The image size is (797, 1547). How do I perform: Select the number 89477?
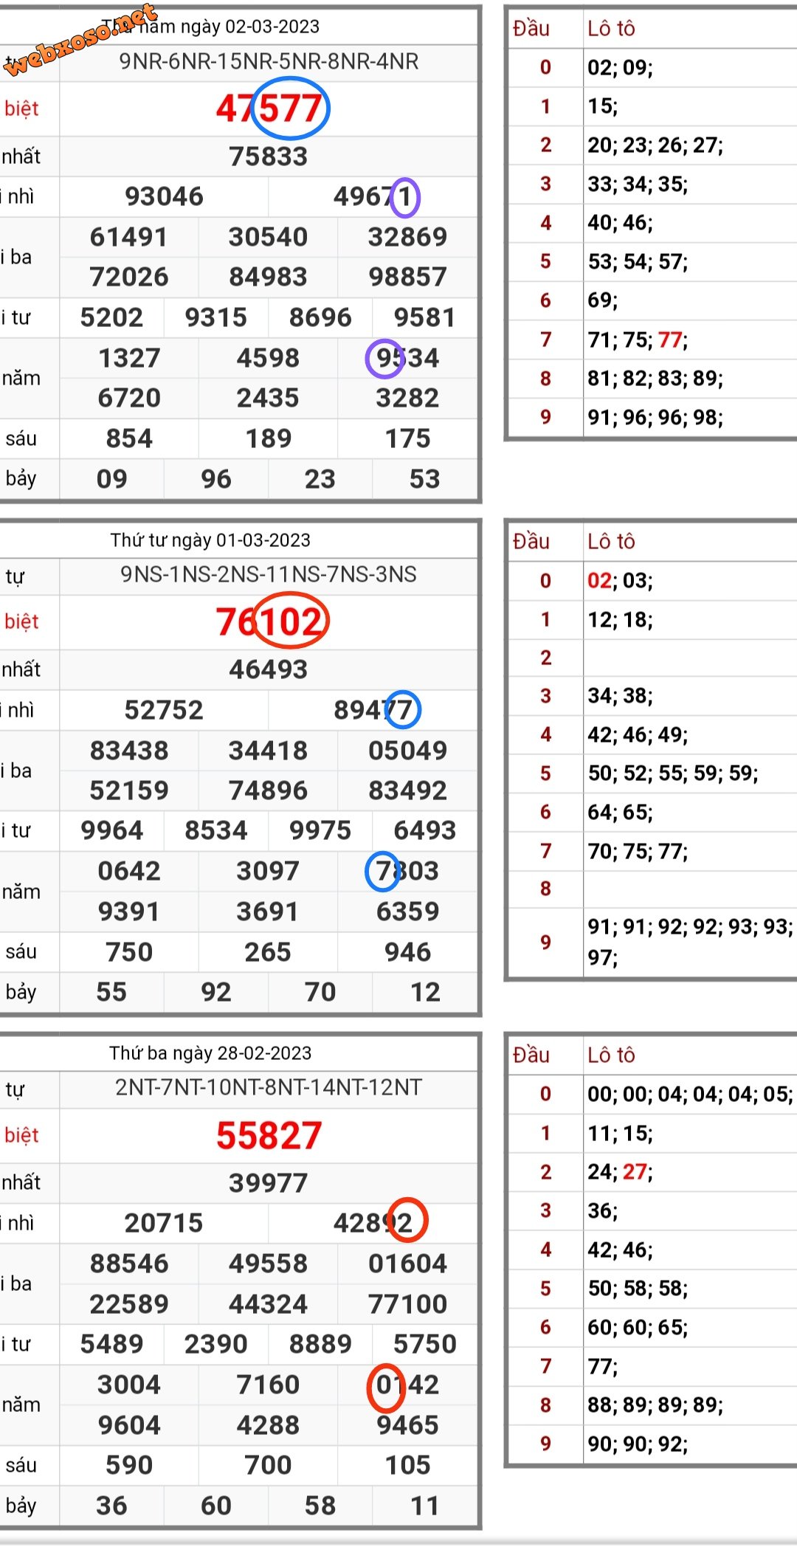point(373,710)
